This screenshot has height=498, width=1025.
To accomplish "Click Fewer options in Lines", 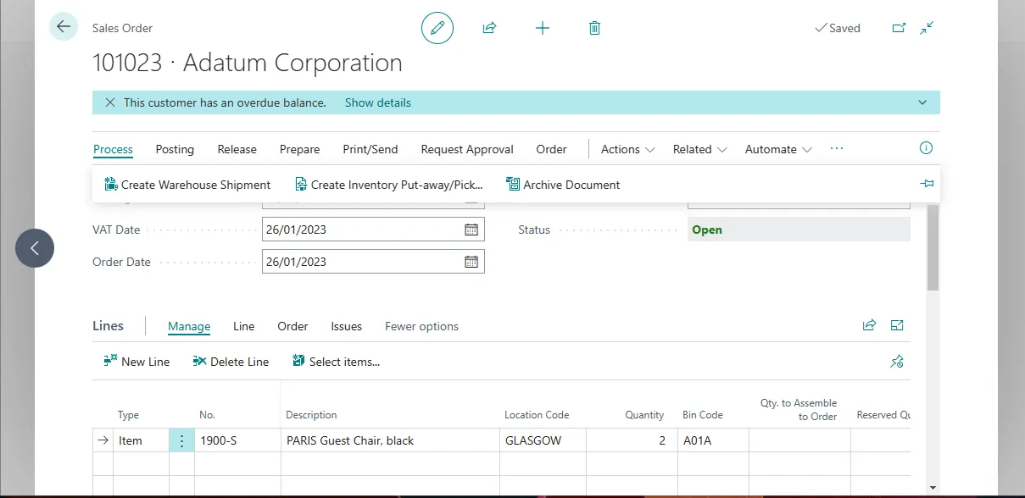I will [x=421, y=326].
